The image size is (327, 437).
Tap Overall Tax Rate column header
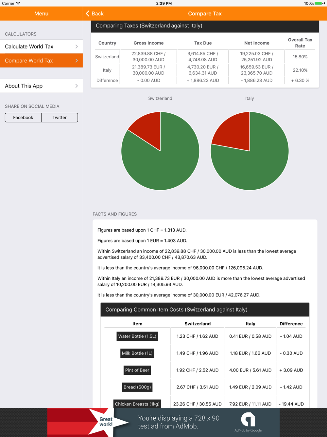[x=300, y=43]
